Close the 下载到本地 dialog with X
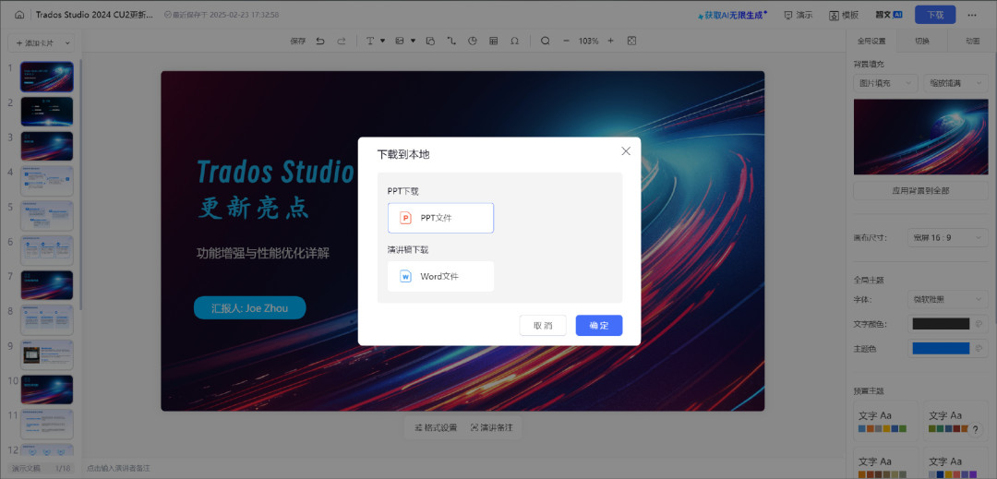 pos(626,151)
